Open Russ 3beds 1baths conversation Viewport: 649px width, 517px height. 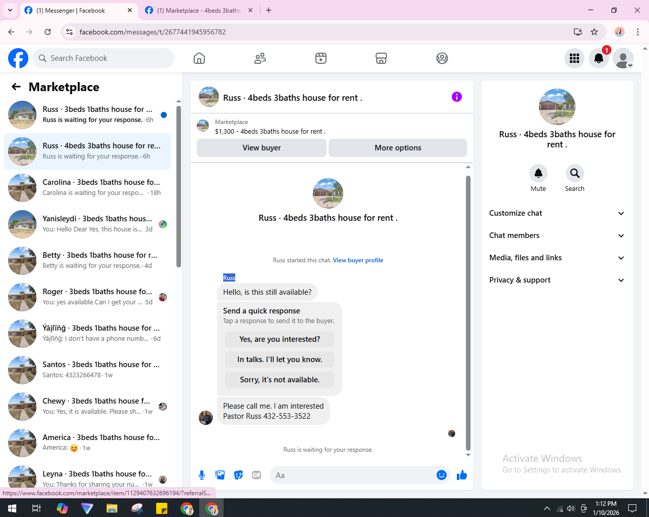click(87, 115)
